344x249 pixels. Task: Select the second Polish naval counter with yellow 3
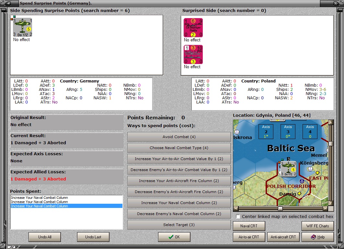[193, 55]
